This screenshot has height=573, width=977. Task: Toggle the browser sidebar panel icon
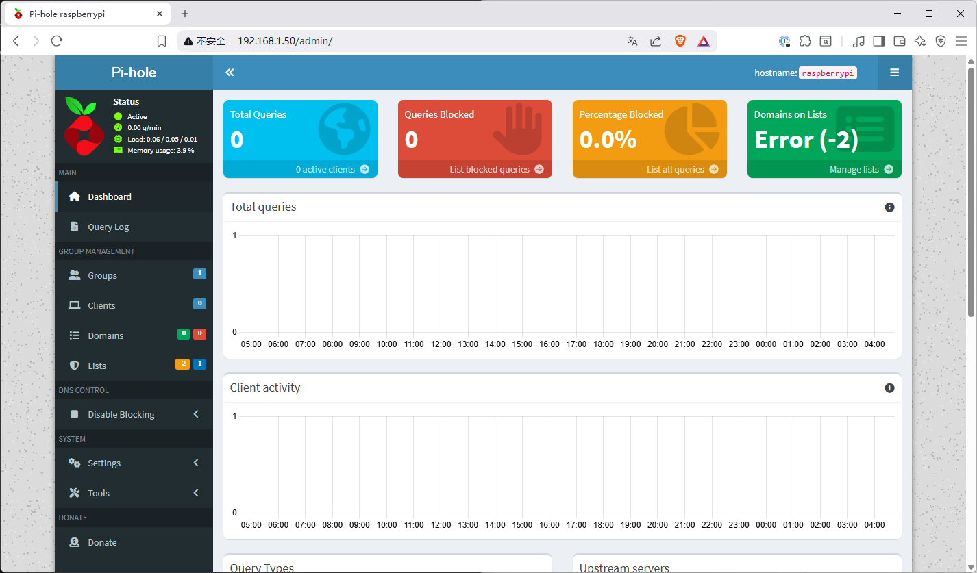tap(879, 41)
